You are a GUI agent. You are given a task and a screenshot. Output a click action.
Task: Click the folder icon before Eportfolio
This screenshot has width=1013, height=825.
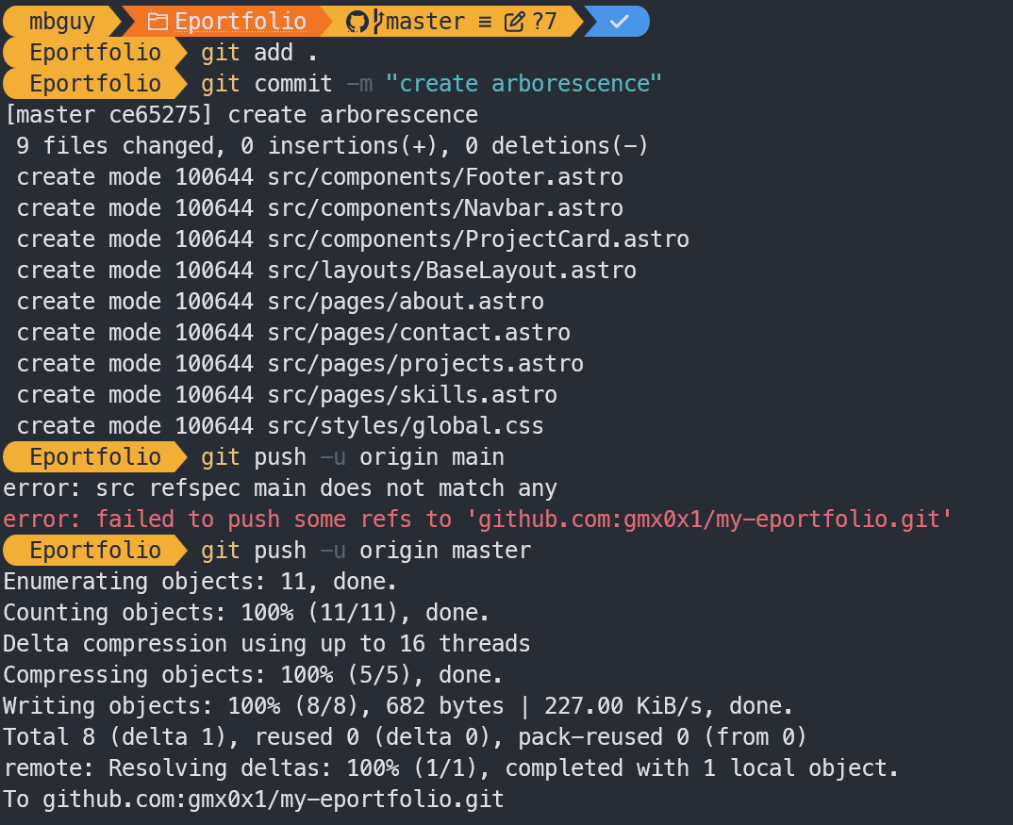158,22
